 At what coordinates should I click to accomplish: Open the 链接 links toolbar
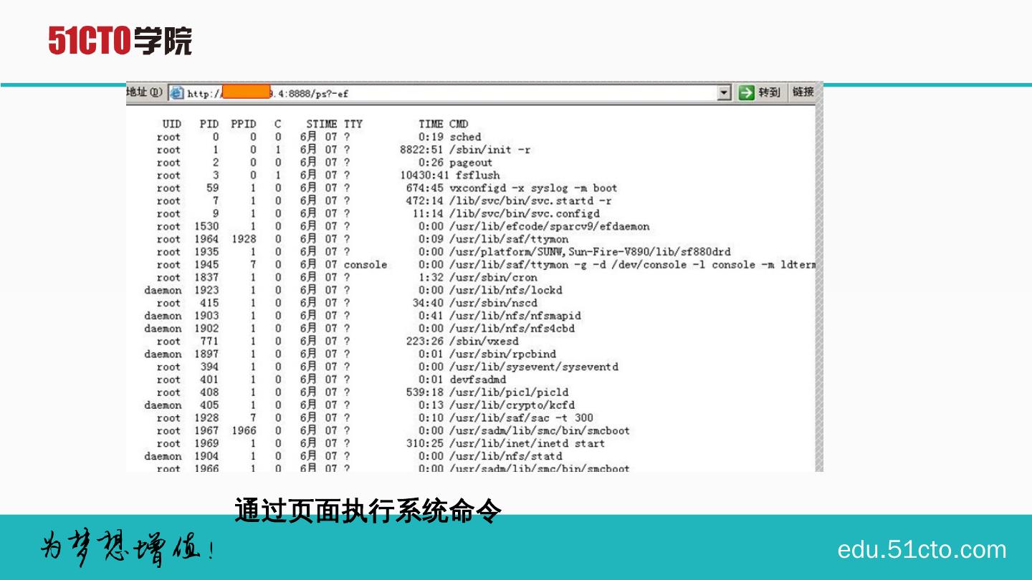803,92
